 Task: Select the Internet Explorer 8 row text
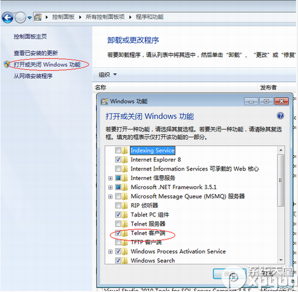click(x=156, y=159)
